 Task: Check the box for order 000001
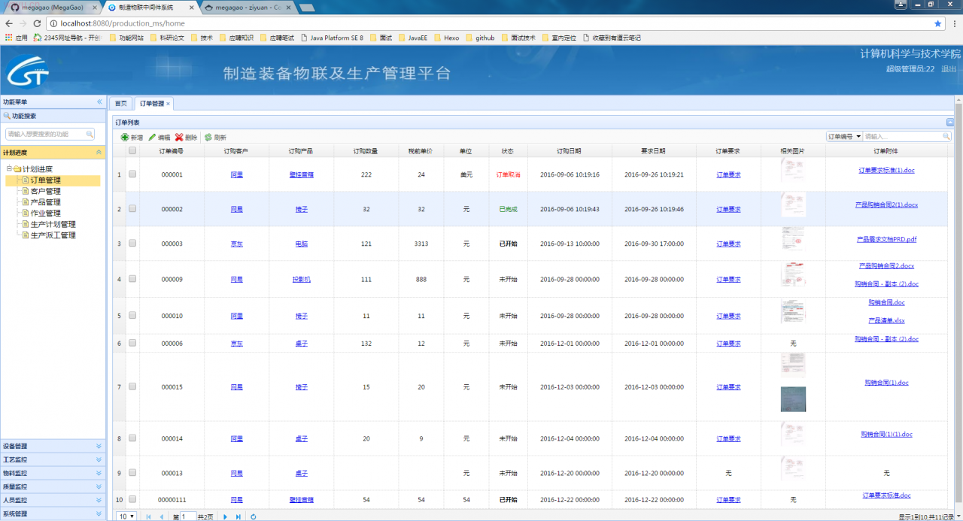coord(132,174)
